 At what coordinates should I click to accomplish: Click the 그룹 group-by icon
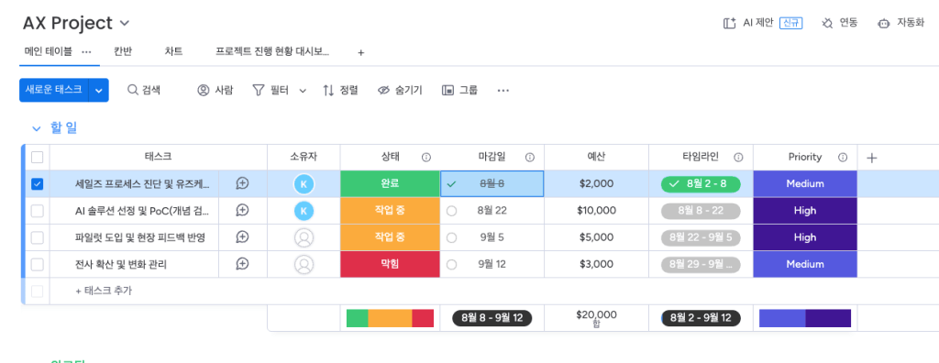click(447, 91)
